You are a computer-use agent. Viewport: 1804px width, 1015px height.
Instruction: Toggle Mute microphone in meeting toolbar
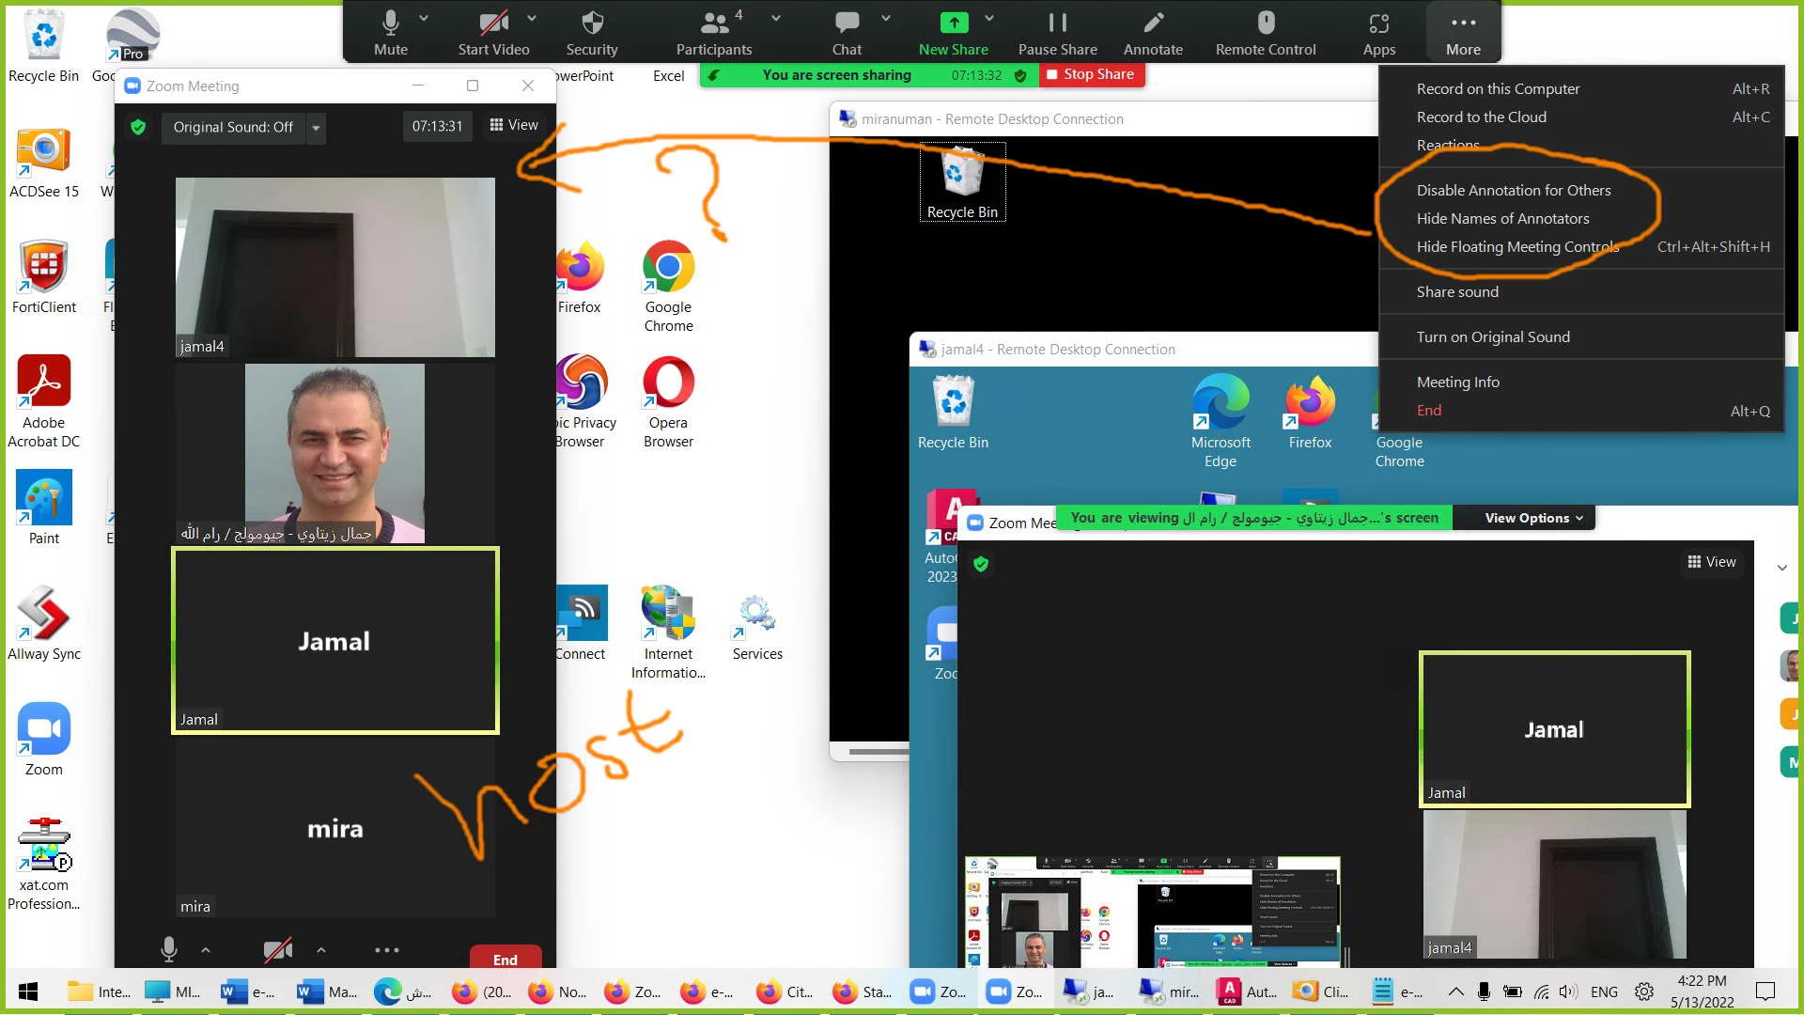click(x=390, y=23)
